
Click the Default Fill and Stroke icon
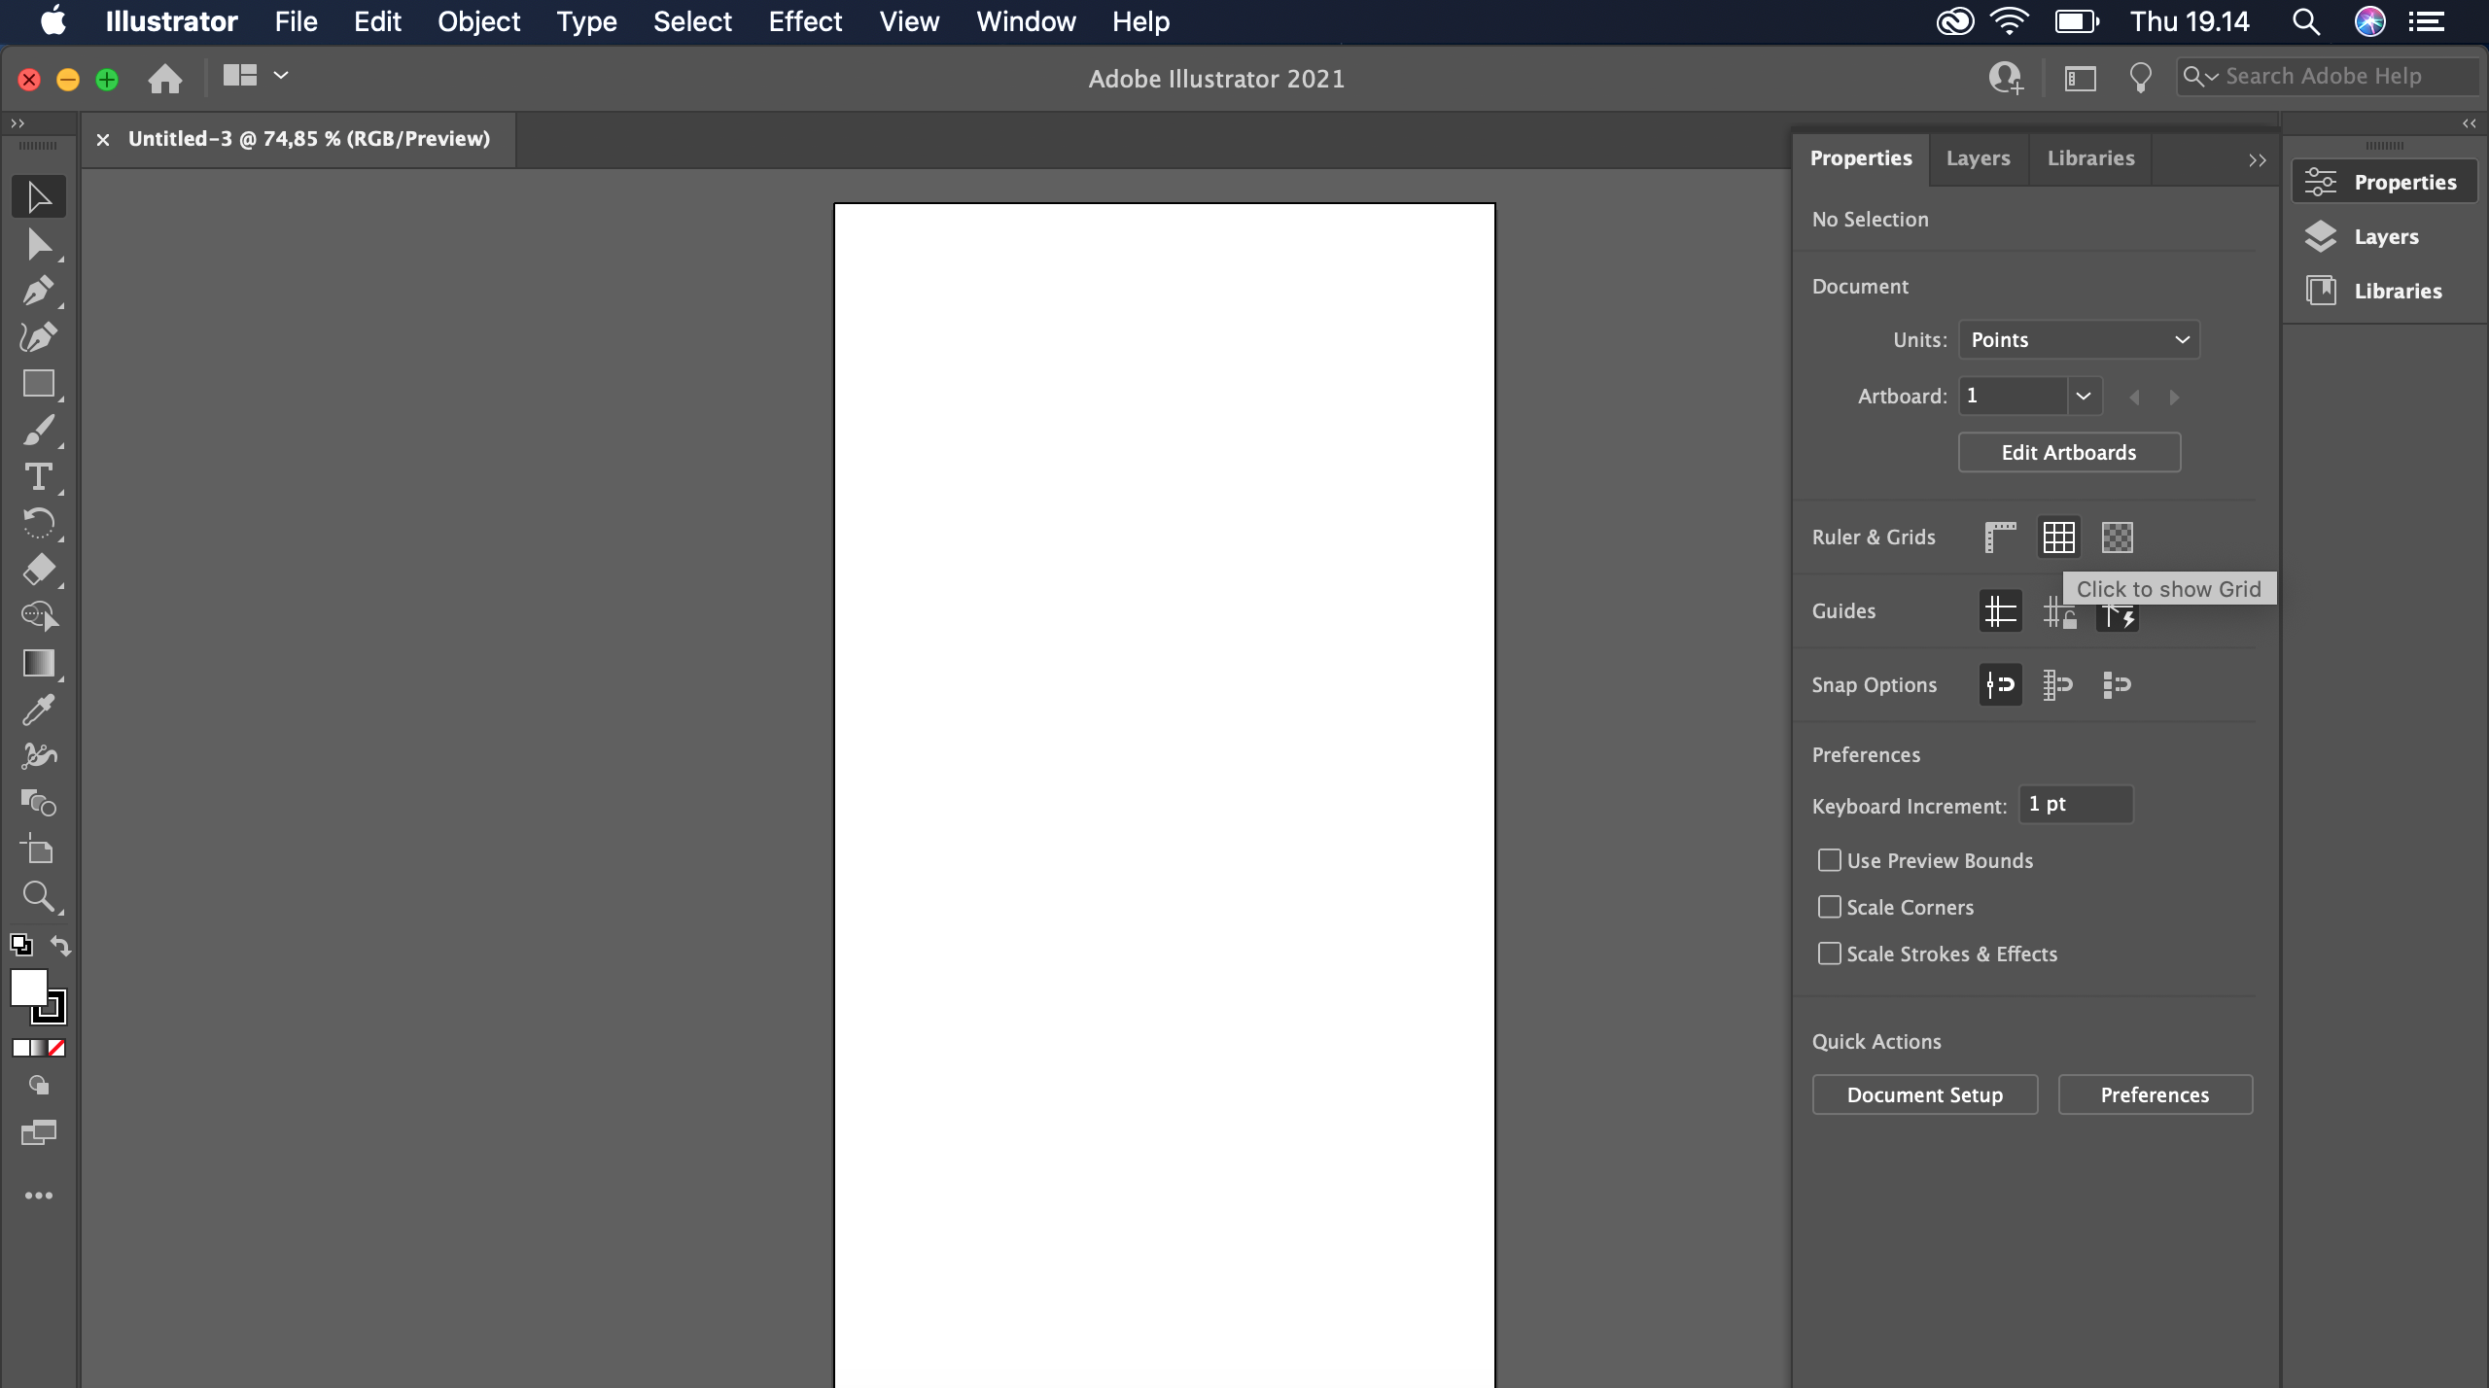coord(21,945)
